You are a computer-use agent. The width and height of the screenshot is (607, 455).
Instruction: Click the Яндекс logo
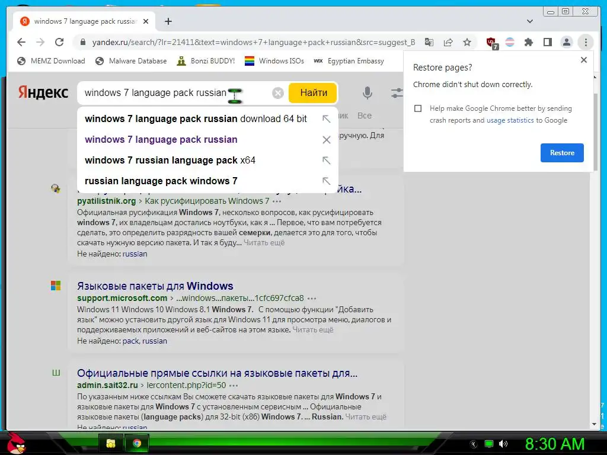(43, 93)
